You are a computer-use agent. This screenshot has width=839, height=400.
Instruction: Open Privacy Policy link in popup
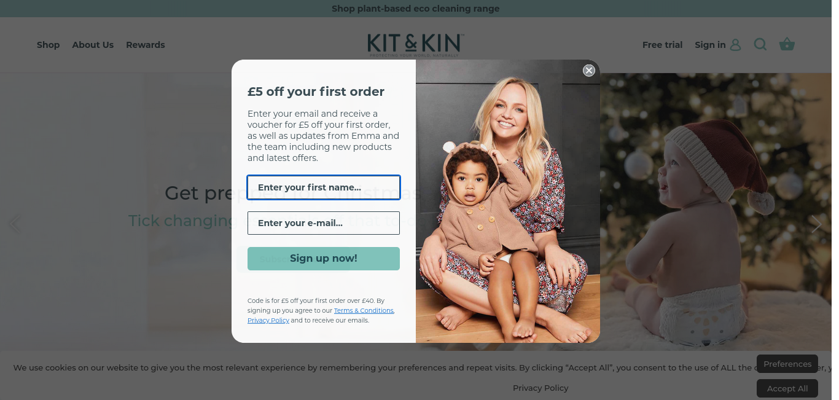[268, 321]
